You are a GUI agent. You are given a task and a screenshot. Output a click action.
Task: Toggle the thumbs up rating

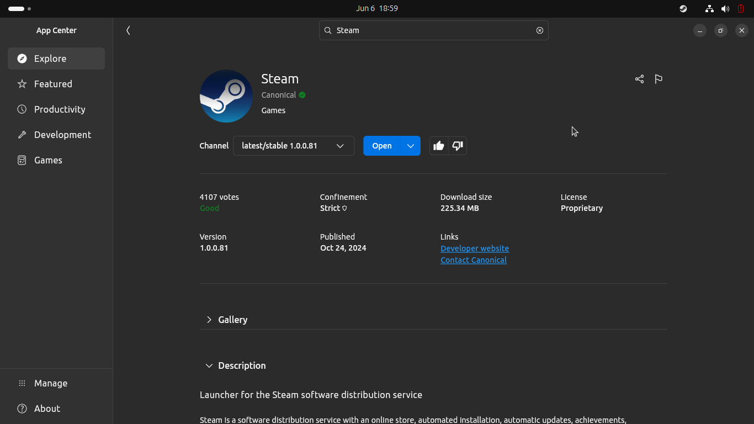[439, 146]
